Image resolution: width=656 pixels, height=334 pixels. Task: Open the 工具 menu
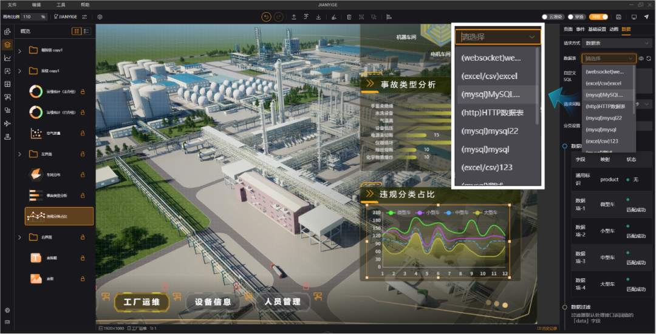click(x=61, y=5)
